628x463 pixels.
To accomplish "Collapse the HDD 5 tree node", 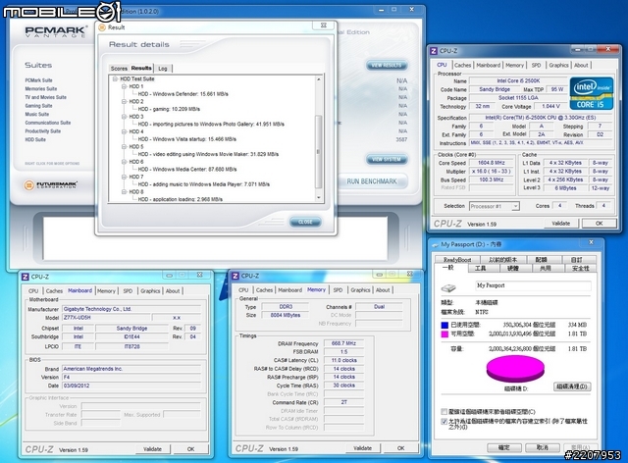I will click(x=125, y=146).
